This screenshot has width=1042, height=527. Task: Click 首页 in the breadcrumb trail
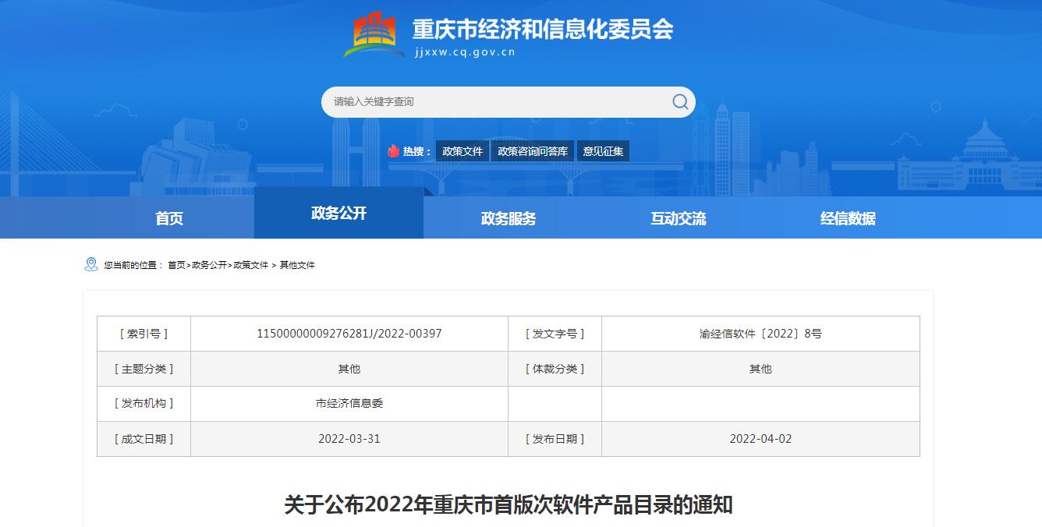tap(176, 265)
